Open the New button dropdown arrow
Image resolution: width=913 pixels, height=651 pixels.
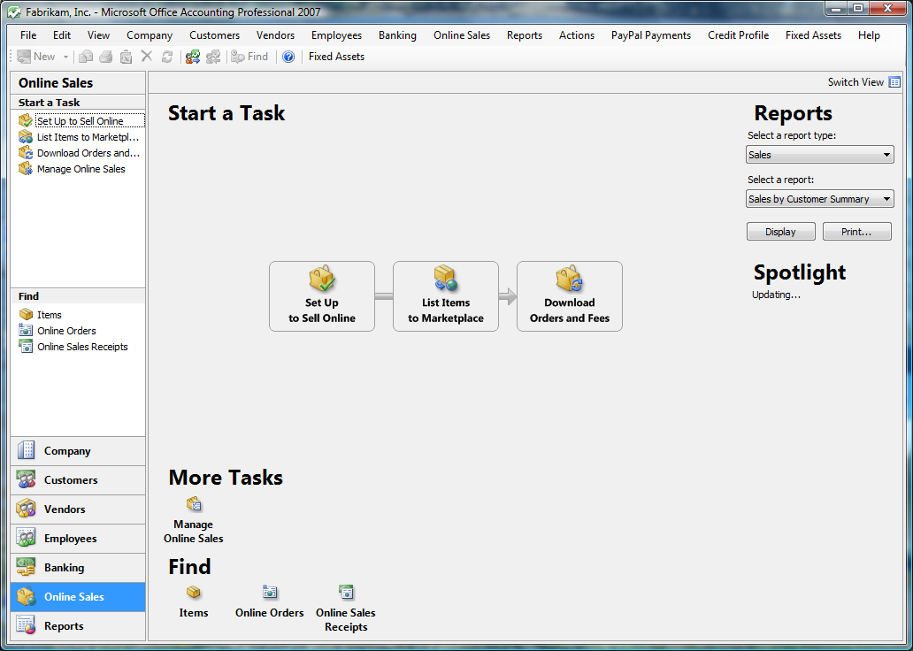click(65, 57)
